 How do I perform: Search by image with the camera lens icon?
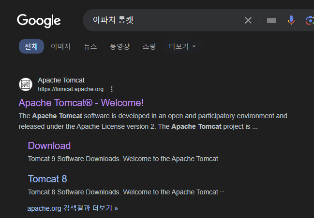click(310, 20)
